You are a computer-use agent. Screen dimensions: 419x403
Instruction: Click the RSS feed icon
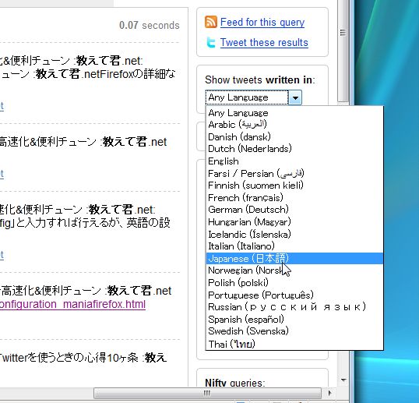(x=211, y=22)
